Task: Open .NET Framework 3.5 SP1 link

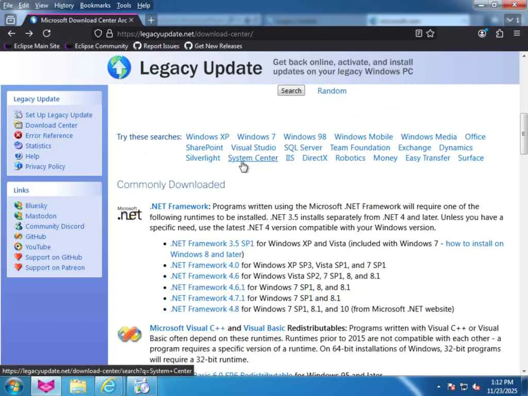Action: click(x=212, y=243)
